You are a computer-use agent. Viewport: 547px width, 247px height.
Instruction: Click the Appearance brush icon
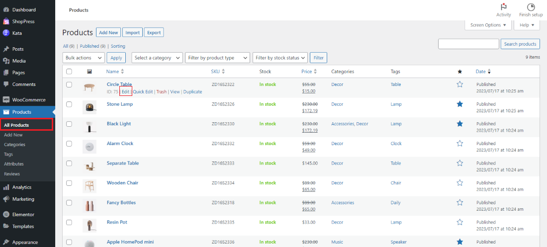click(x=6, y=242)
